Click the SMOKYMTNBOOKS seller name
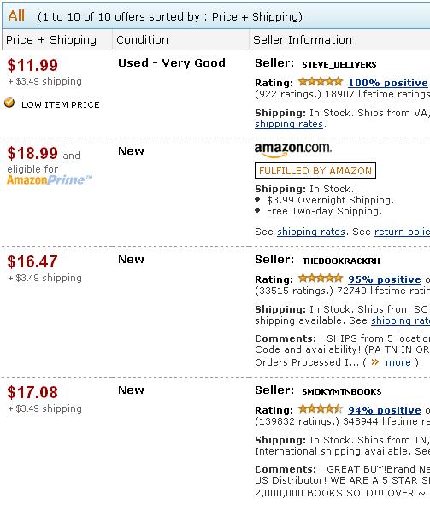 tap(342, 391)
